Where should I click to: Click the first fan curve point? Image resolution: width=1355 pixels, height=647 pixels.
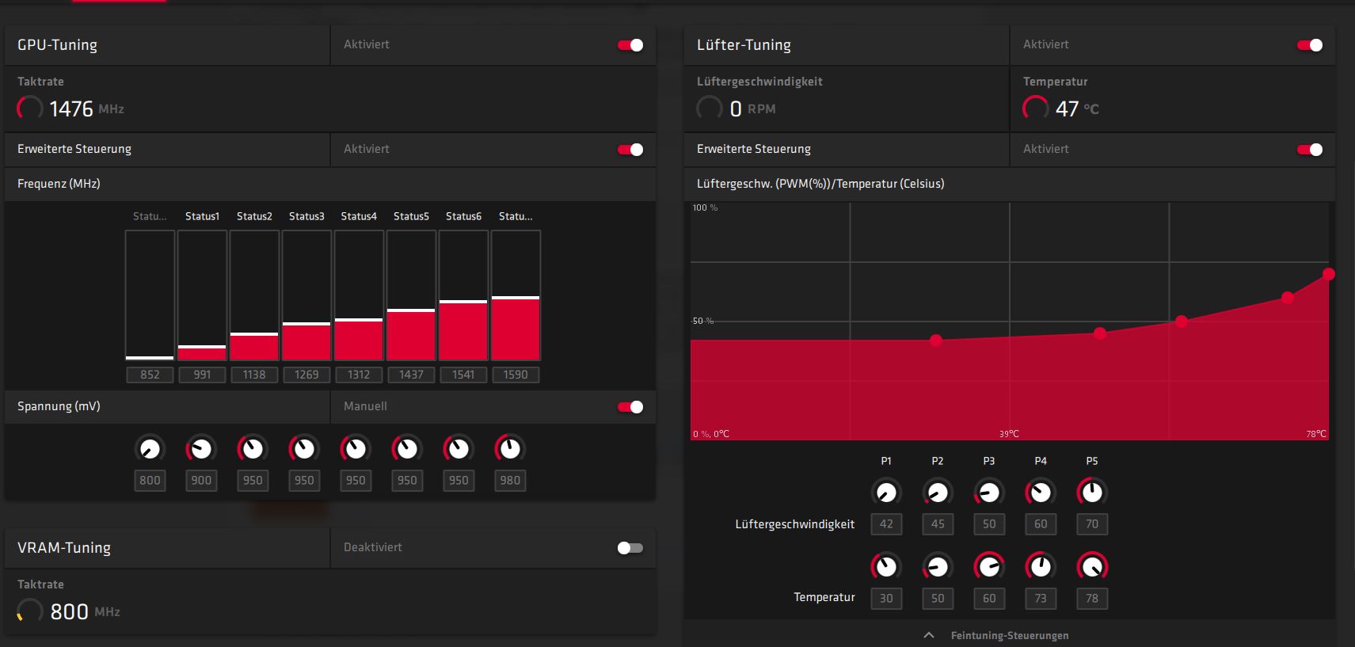coord(936,341)
